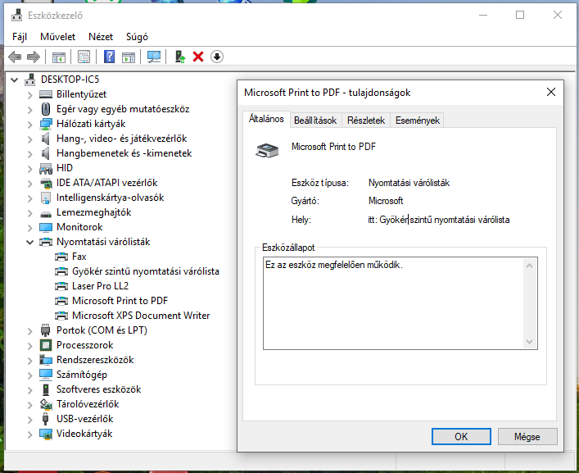Click the Update driver toolbar icon

(x=180, y=57)
